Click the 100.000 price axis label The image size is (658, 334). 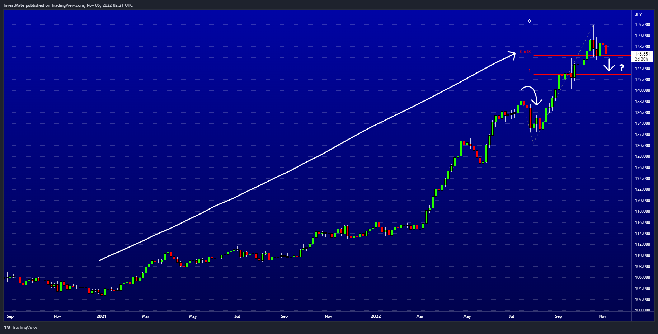(643, 310)
